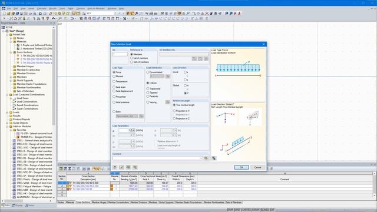Switch to Display tab in navigator

click(17, 206)
